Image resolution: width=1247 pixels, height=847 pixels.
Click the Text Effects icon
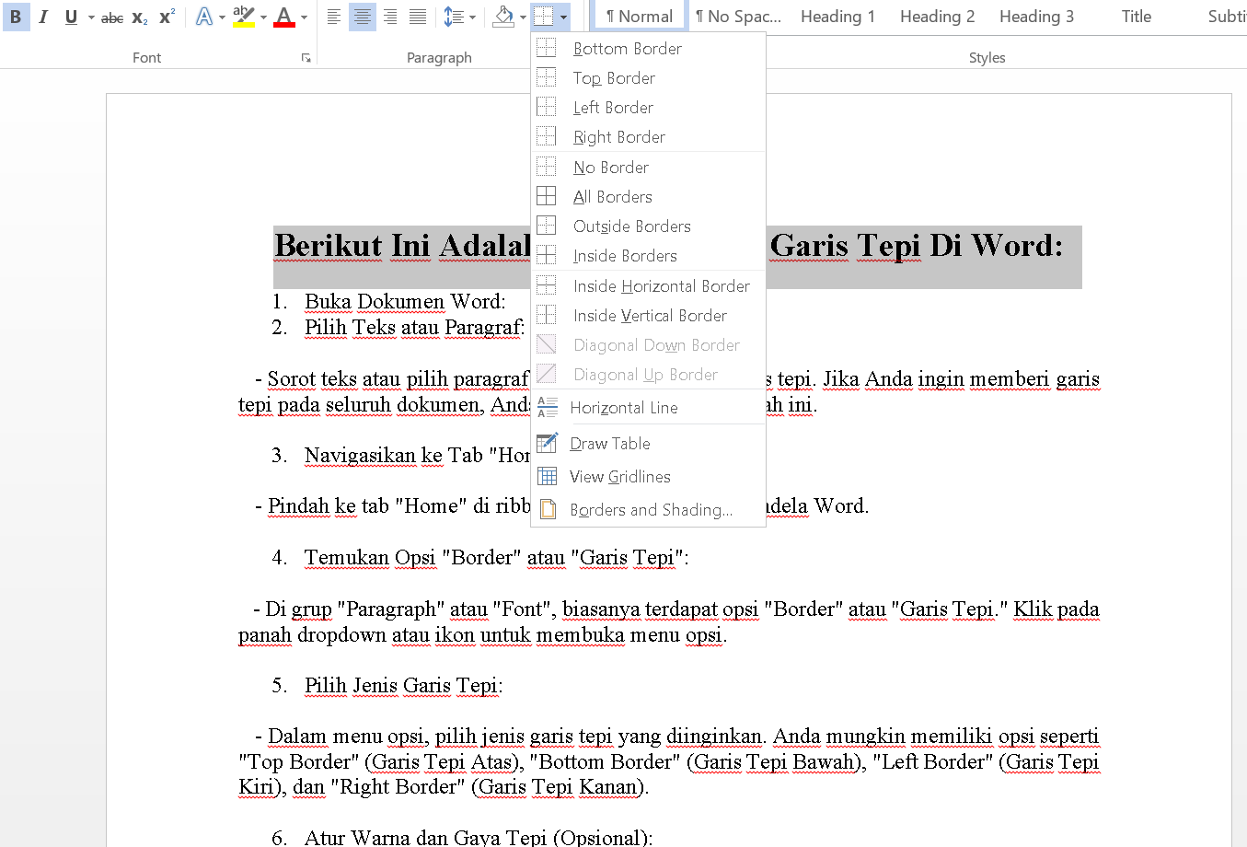click(x=204, y=17)
